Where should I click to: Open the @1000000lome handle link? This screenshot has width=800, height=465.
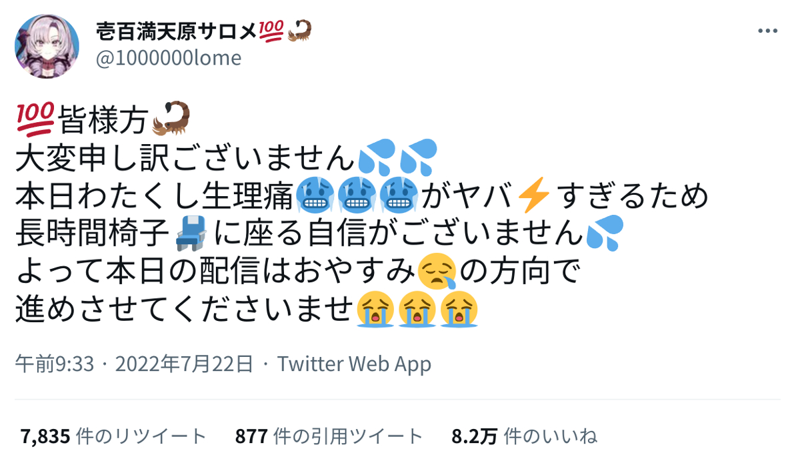[169, 59]
